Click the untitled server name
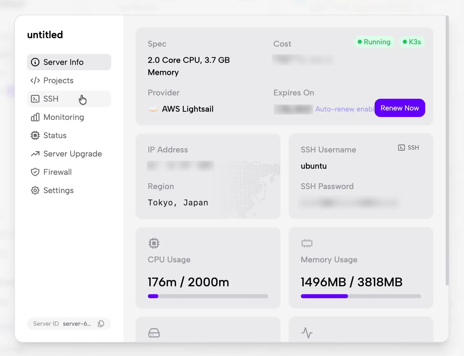The image size is (464, 356). pos(45,35)
